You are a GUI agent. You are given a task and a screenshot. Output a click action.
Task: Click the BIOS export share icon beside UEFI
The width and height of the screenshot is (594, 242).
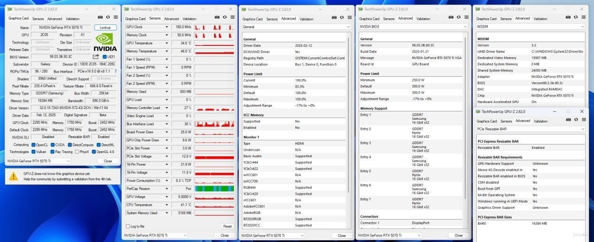pyautogui.click(x=96, y=57)
